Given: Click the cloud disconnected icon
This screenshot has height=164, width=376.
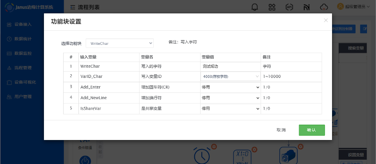Looking at the screenshot, I should click(324, 7).
